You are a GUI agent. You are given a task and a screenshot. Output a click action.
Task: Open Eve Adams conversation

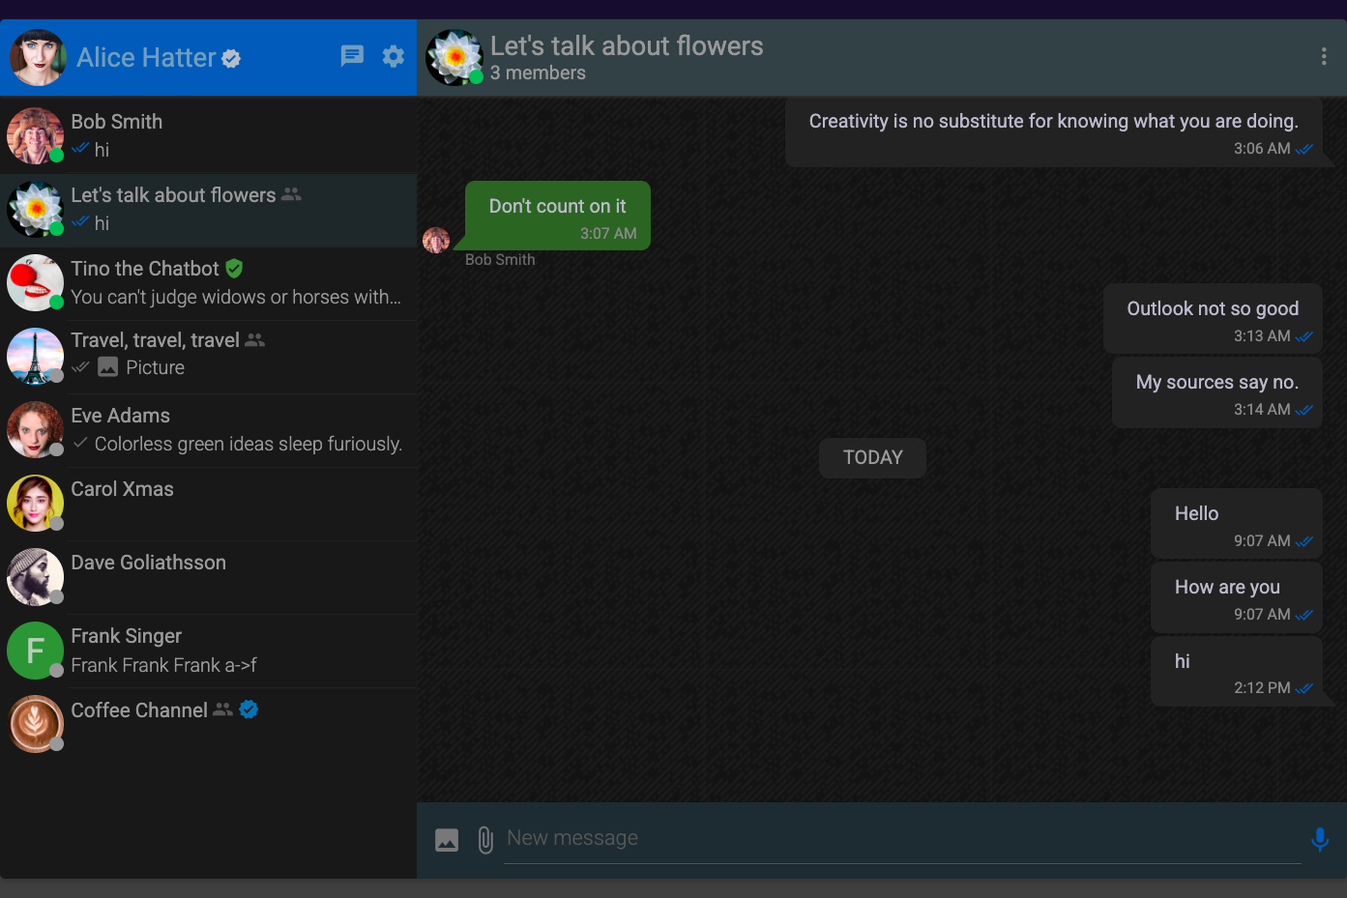209,430
